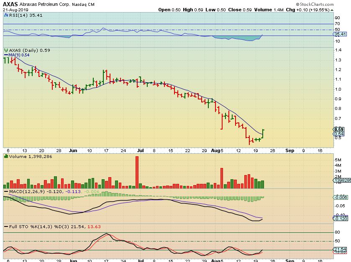Viewport: 351px width, 262px height.
Task: Click the Aug5 label on the date axis
Action: (216, 150)
